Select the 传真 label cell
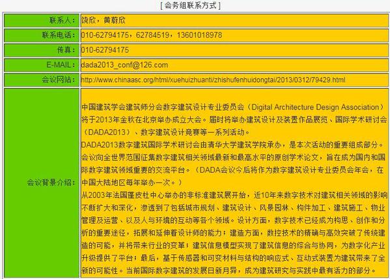Viewport: 390px width, 279px height. 42,50
